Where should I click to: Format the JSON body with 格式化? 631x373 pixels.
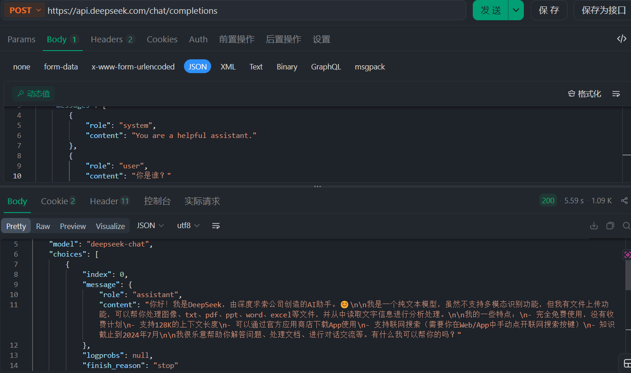tap(585, 94)
